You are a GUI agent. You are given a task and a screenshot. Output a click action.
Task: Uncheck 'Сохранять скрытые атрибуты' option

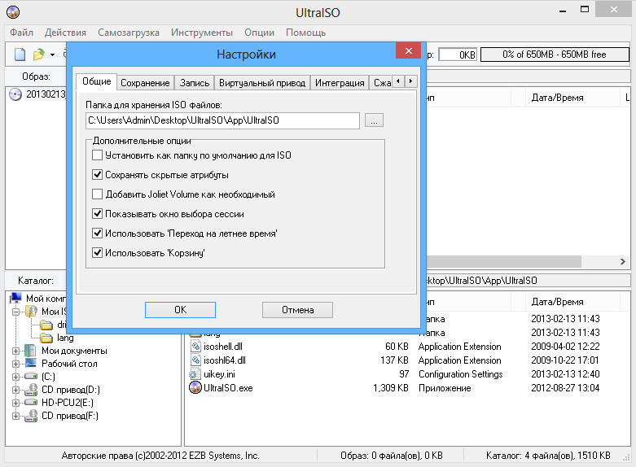pyautogui.click(x=98, y=175)
